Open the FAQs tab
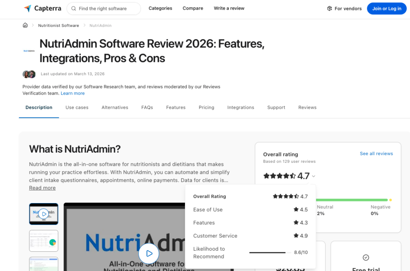This screenshot has height=271, width=410. [147, 107]
